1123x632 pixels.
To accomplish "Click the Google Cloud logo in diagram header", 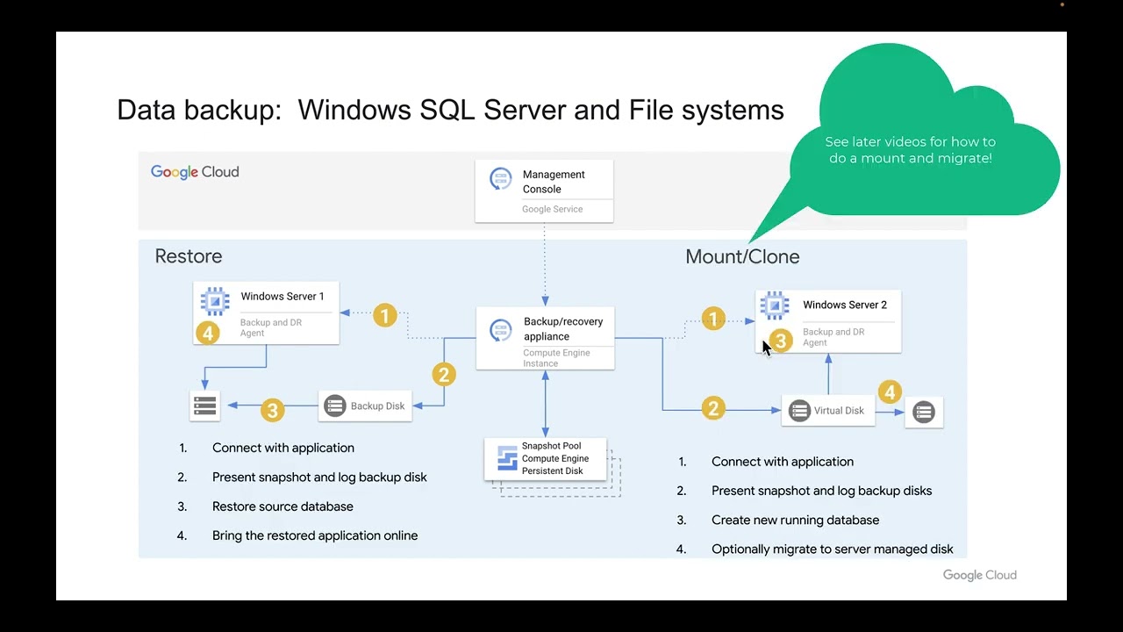I will click(195, 172).
